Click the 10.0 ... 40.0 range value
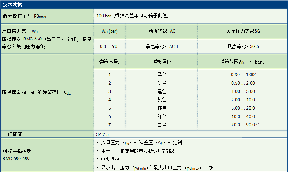Image resolution: width=288 pixels, height=172 pixels. 243,117
